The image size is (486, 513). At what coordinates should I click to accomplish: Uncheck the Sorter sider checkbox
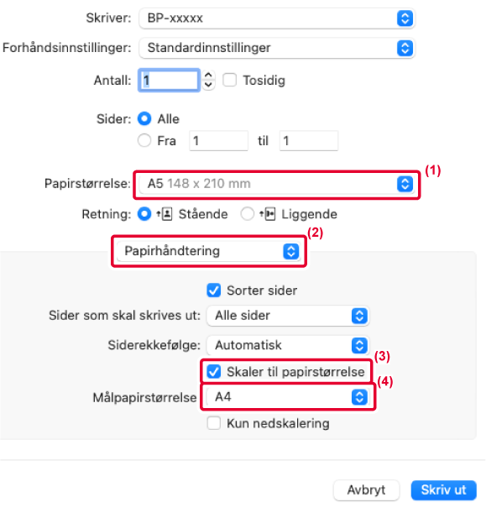(x=214, y=291)
